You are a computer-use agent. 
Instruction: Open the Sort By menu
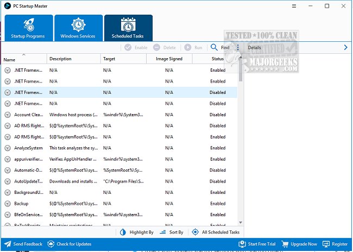click(x=171, y=232)
